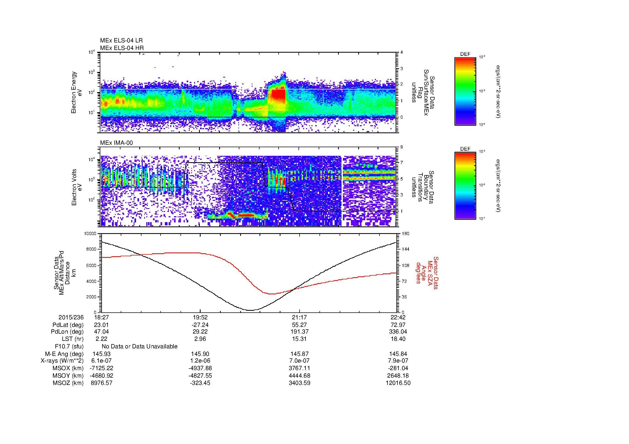Click the red MEx SZA Angle axis label
Screen dimensions: 629x444
point(427,273)
